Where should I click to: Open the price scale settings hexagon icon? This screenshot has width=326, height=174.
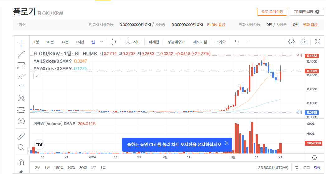coord(314,158)
